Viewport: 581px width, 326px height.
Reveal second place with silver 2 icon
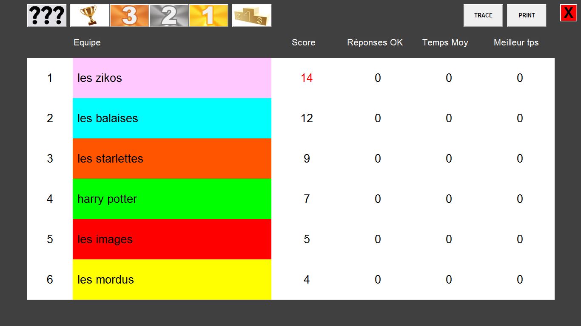pos(169,16)
